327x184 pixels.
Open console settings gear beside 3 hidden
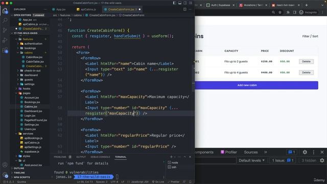point(322,160)
